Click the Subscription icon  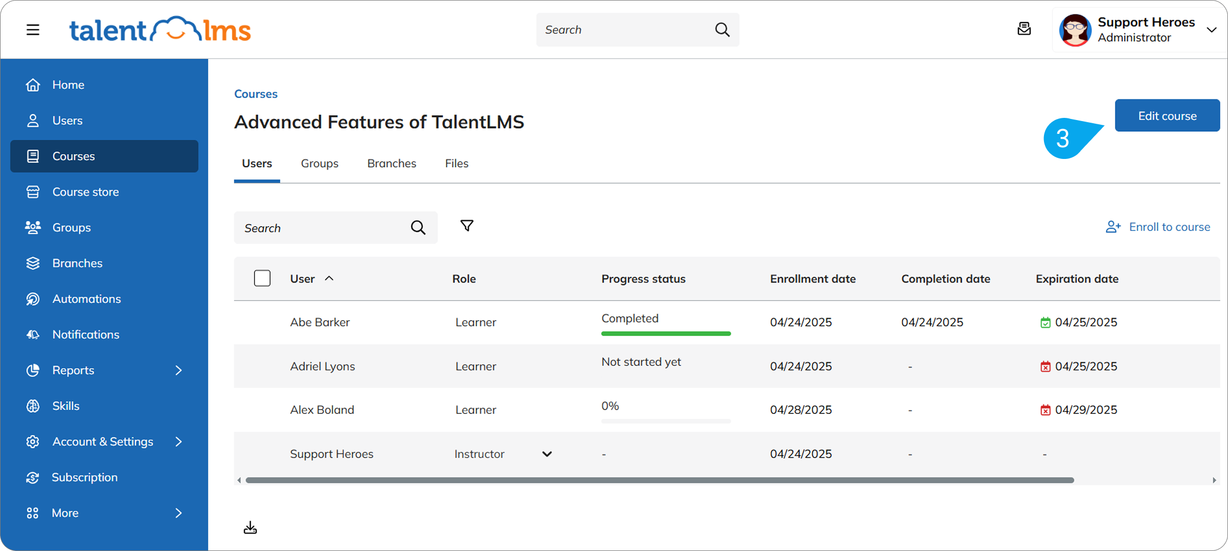pyautogui.click(x=33, y=477)
